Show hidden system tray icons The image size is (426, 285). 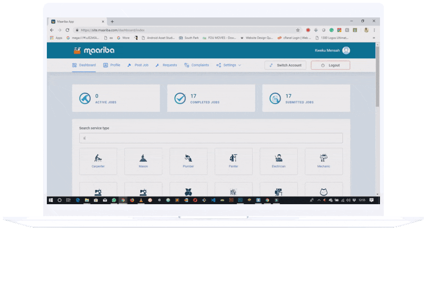[319, 200]
